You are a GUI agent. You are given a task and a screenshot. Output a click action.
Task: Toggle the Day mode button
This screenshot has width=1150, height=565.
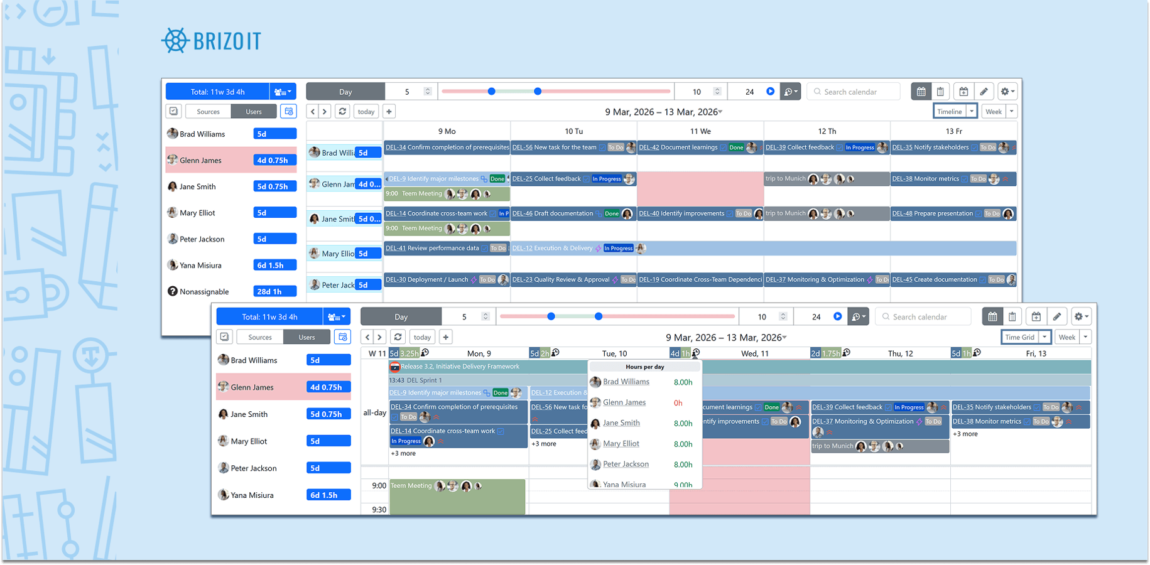click(345, 91)
